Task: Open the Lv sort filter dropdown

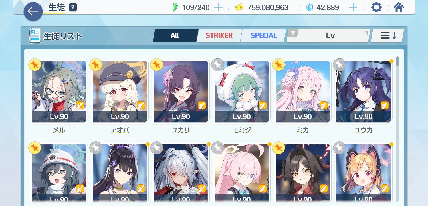Action: [328, 36]
